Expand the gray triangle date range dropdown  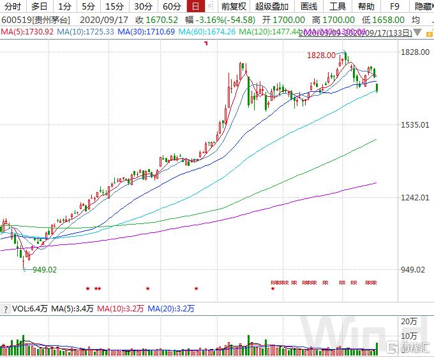click(x=417, y=33)
